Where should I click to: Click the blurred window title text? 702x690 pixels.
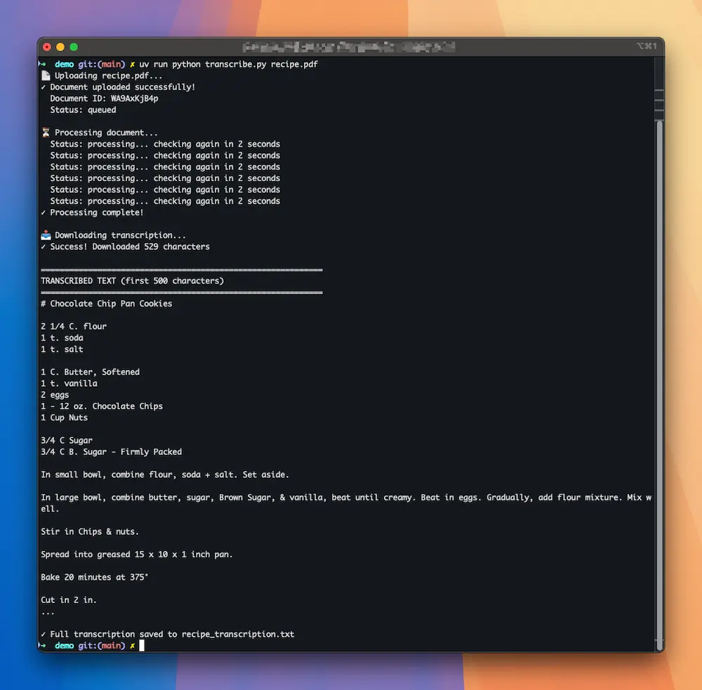348,47
